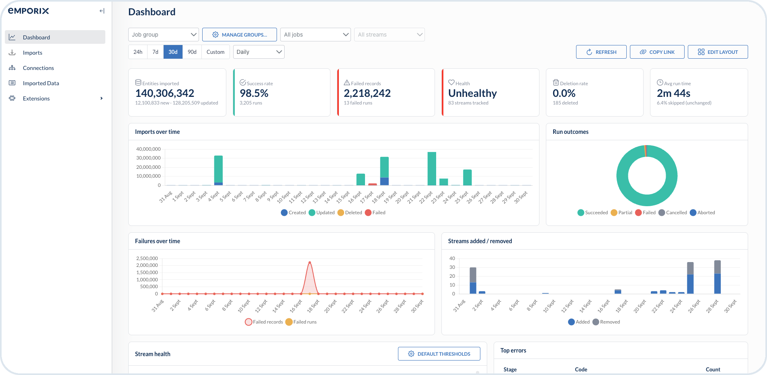Click the Success rate checkmark icon
The width and height of the screenshot is (767, 375).
pos(243,82)
